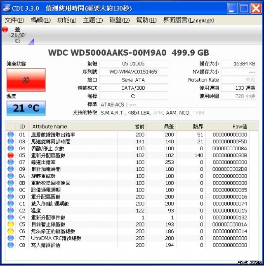Click the buffer size field 16384 KB
264x266 pixels.
pyautogui.click(x=239, y=64)
